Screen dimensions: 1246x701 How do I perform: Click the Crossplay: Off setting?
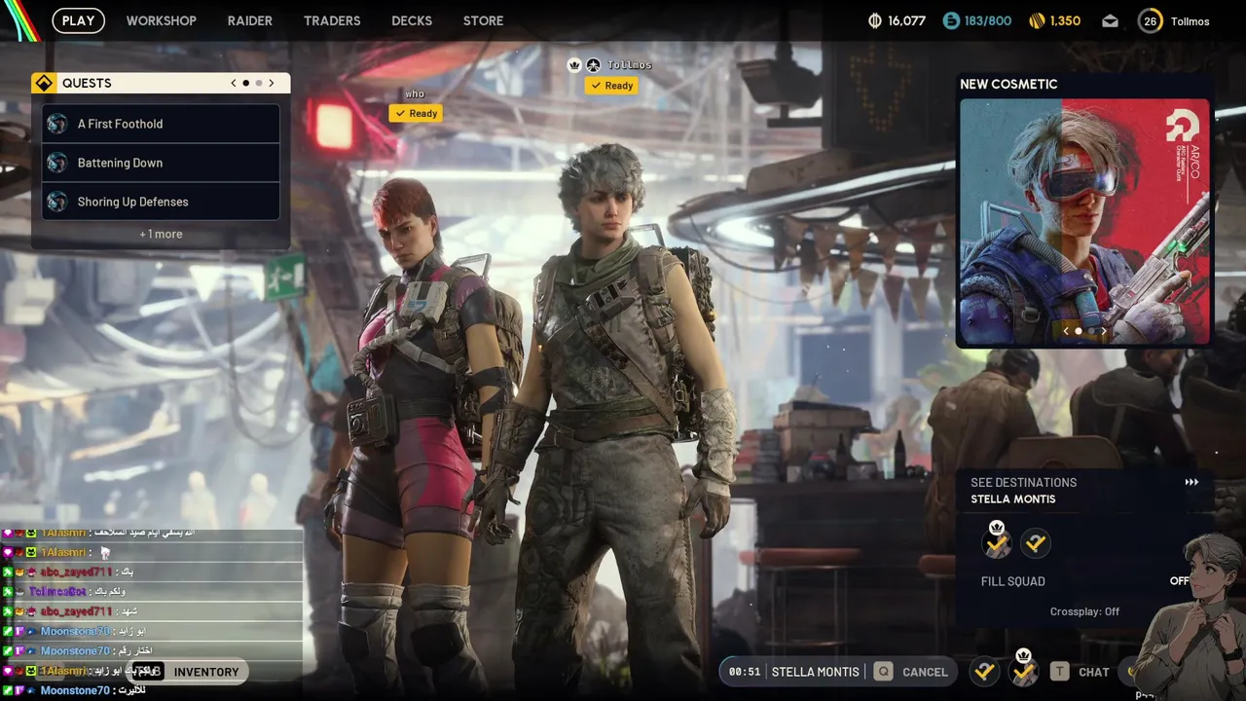point(1084,611)
